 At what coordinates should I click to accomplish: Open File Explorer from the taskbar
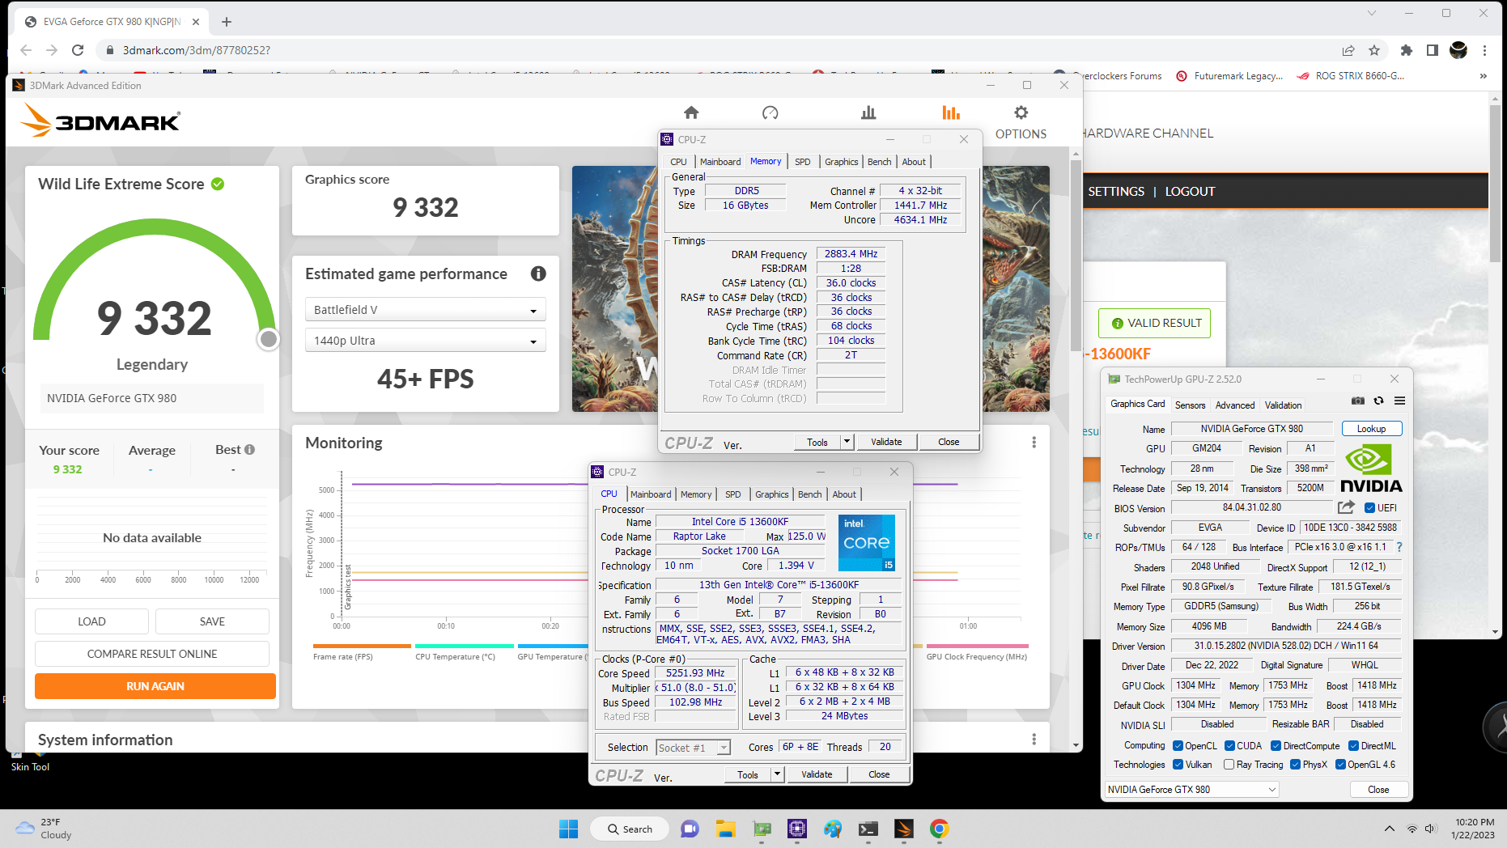point(725,829)
